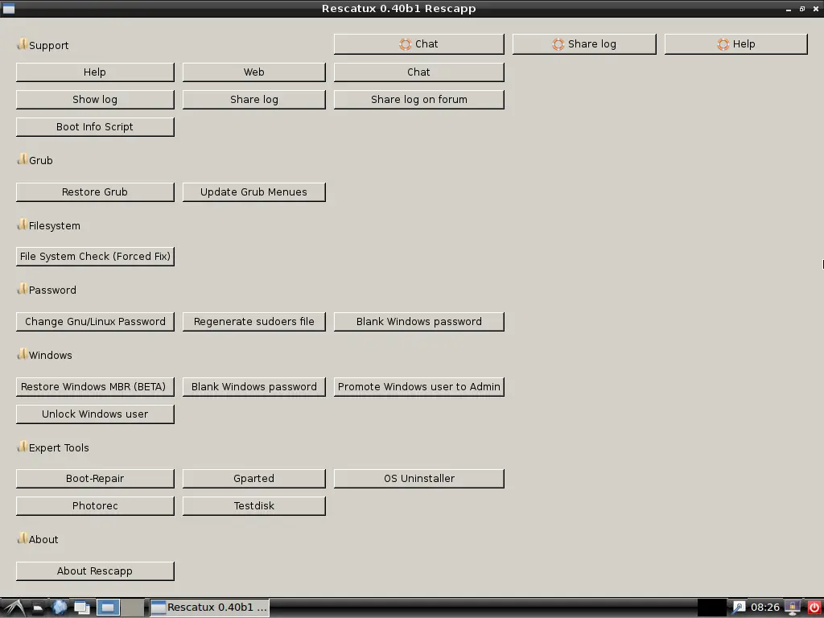Launch the Photorec recovery tool
The width and height of the screenshot is (824, 618).
coord(95,506)
